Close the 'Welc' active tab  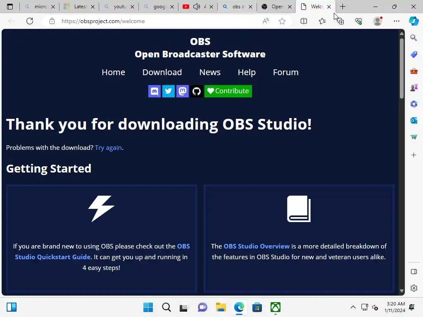[329, 7]
